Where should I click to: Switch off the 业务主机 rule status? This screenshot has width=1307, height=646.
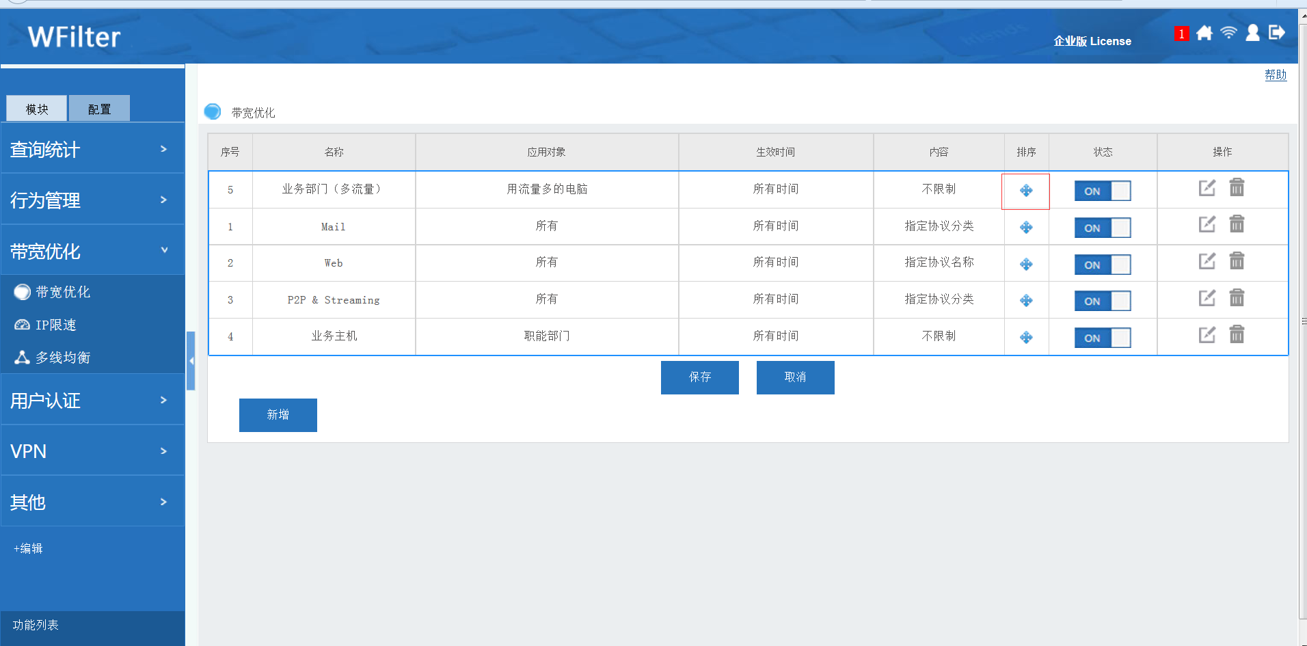coord(1102,338)
